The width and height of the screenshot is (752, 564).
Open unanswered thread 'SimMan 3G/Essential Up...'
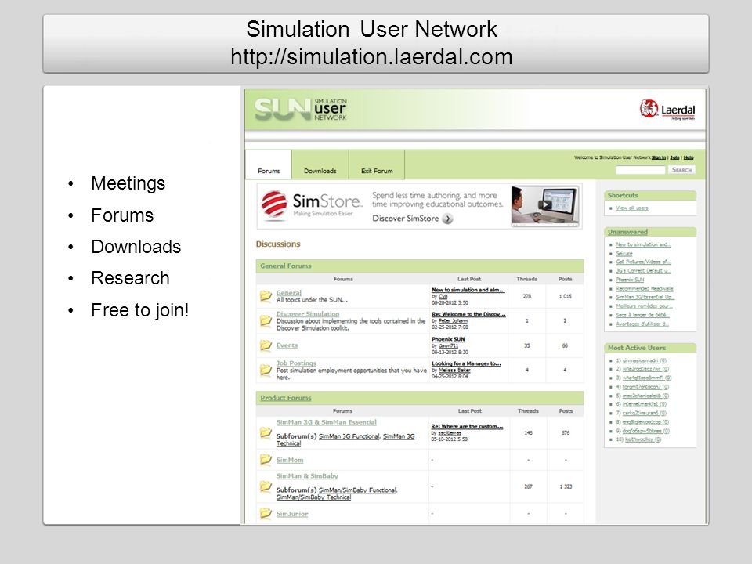645,298
